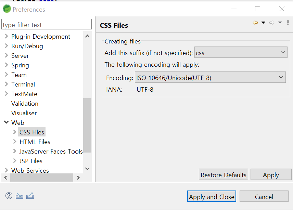Expand the Run/Debug tree node
The height and width of the screenshot is (210, 293).
7,46
